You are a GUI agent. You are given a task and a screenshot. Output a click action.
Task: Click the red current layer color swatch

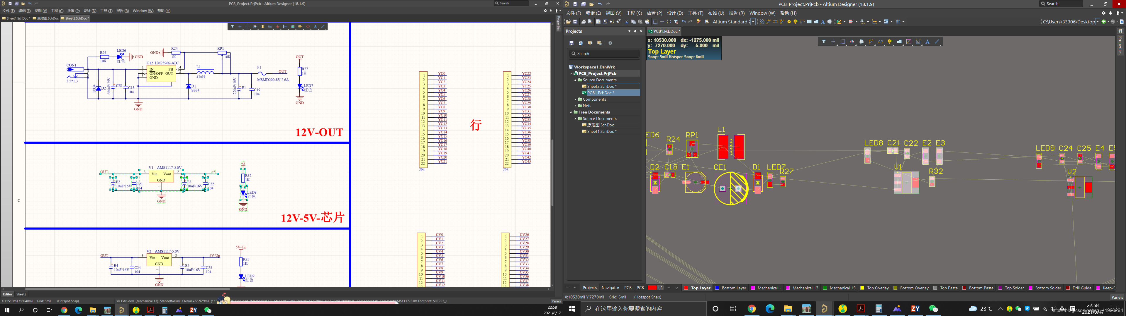[x=652, y=288]
